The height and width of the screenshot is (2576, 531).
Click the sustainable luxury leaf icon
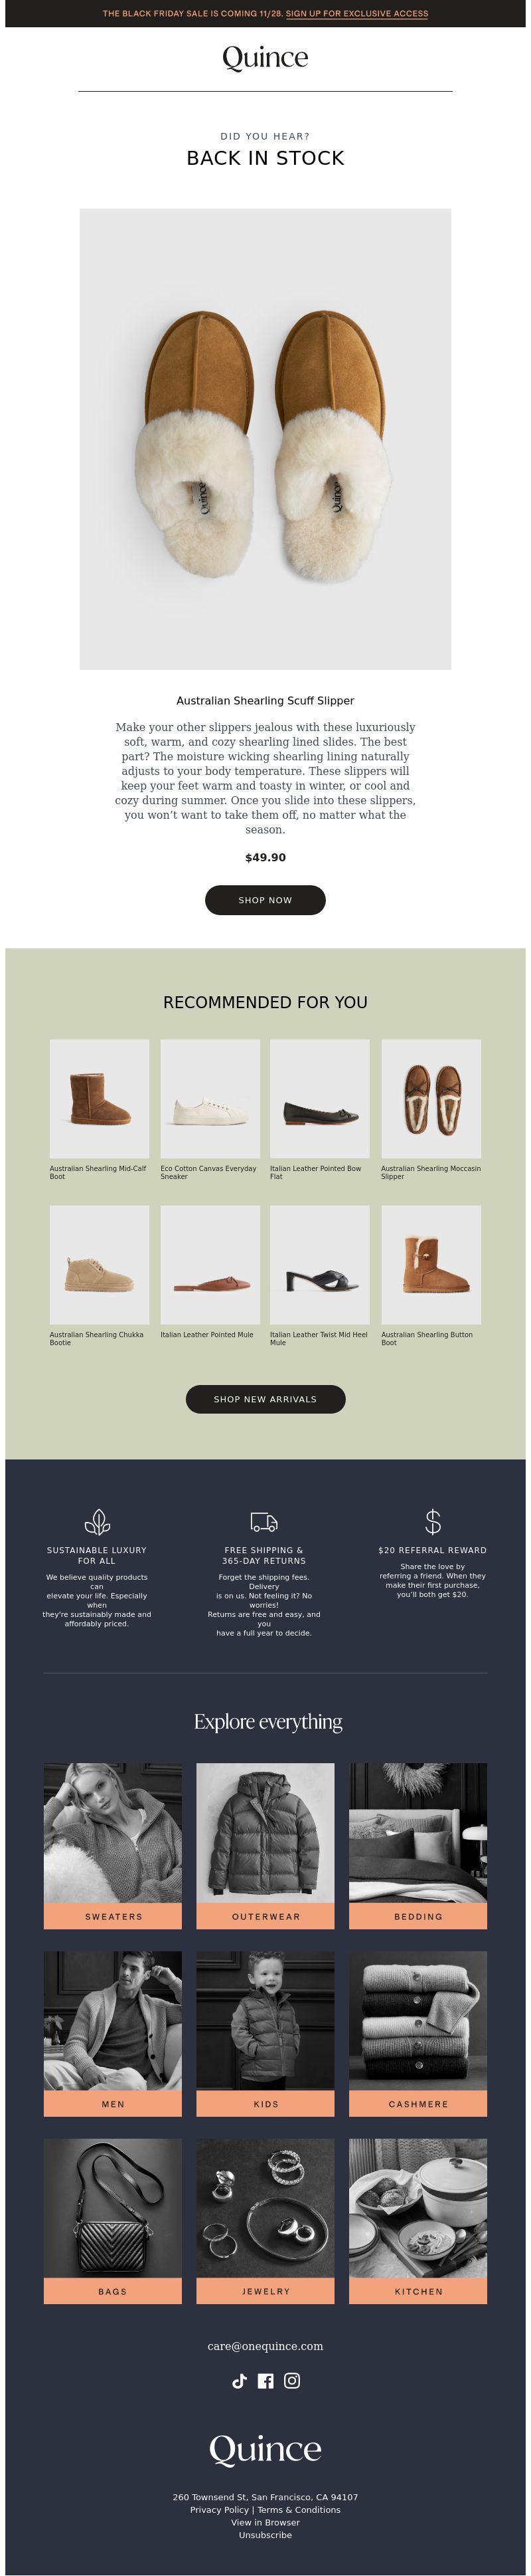point(97,1522)
